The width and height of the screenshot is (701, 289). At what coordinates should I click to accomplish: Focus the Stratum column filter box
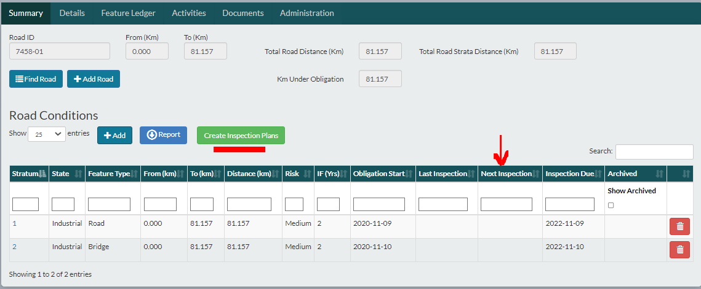tap(25, 204)
